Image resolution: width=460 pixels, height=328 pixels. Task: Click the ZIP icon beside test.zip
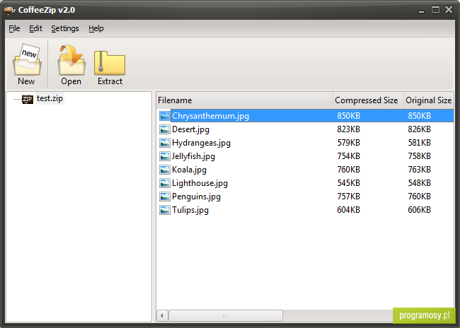coord(28,99)
